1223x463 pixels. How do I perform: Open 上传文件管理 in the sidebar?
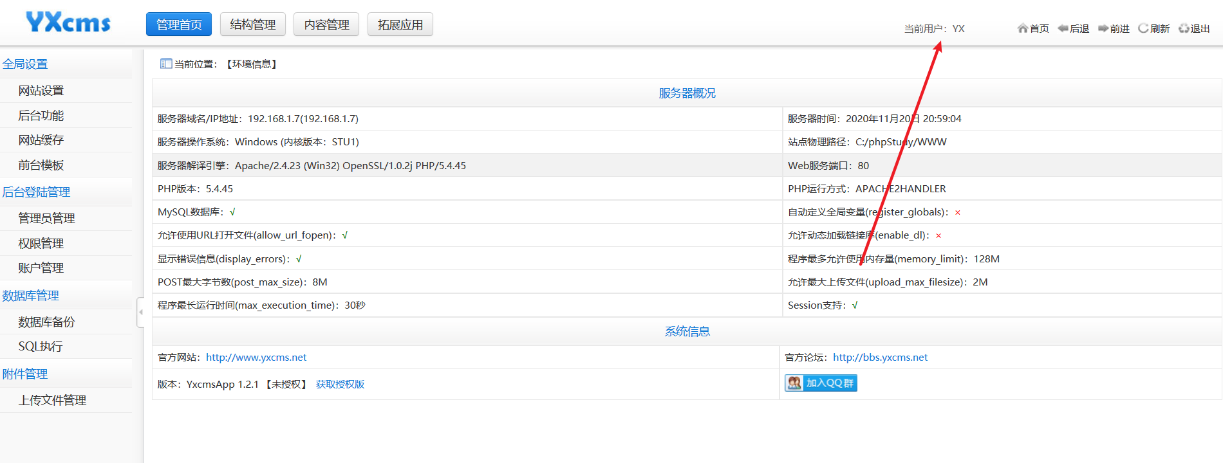pos(52,401)
